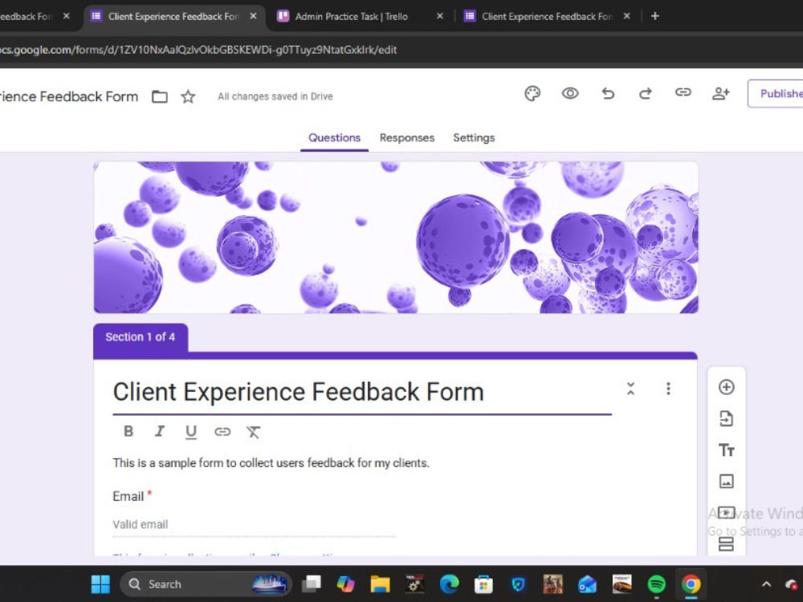Open Outlook mail from taskbar
Screen dimensions: 803x602
tap(587, 584)
